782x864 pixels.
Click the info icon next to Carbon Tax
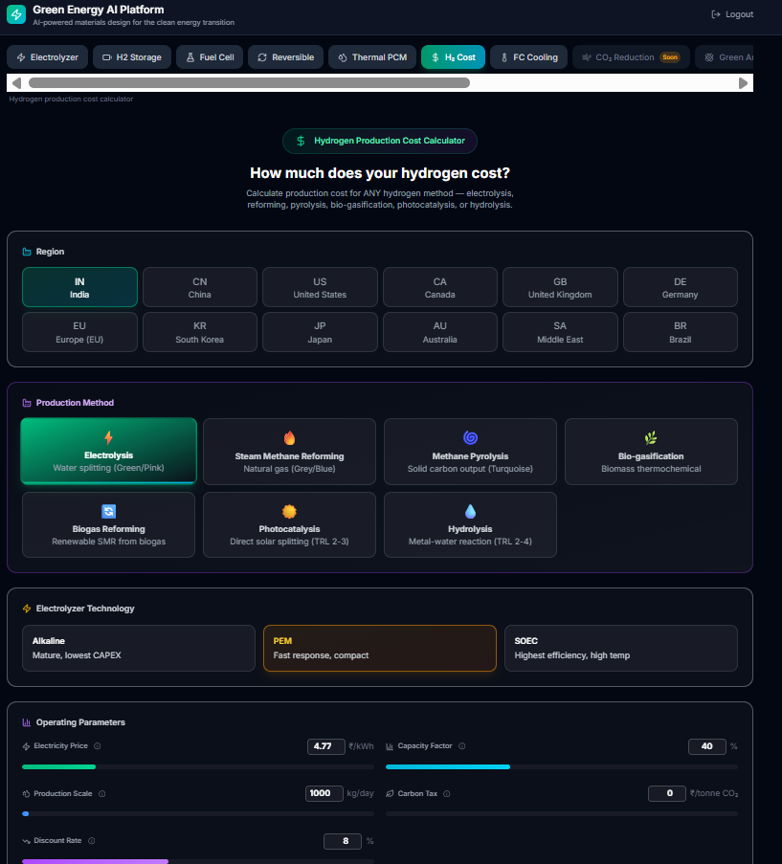pos(447,794)
